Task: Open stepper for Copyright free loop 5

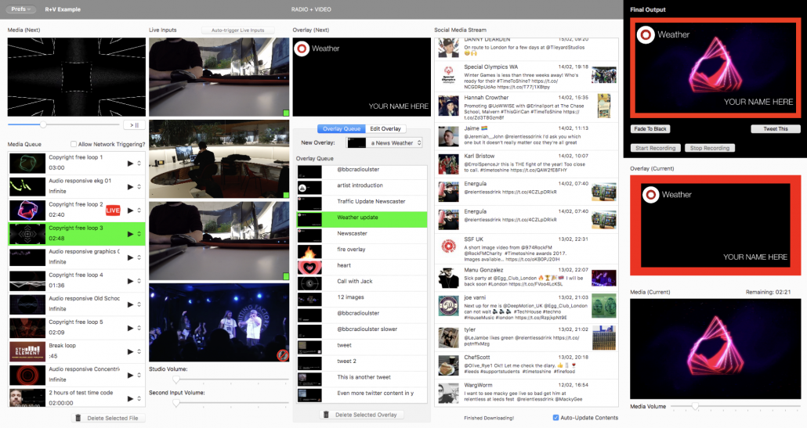Action: [x=139, y=329]
